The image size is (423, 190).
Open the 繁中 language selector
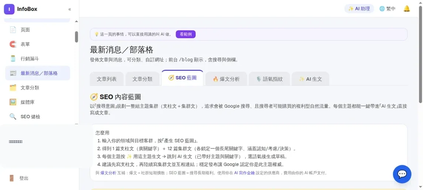(x=387, y=9)
